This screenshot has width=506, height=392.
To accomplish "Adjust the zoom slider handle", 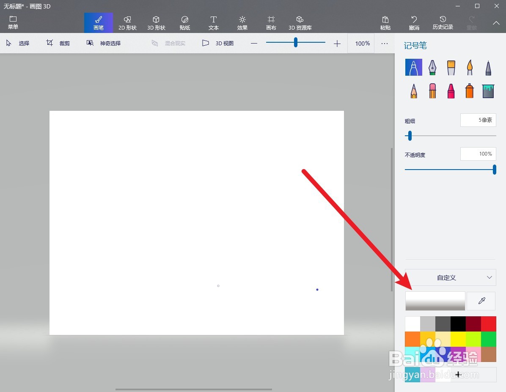I will [296, 42].
